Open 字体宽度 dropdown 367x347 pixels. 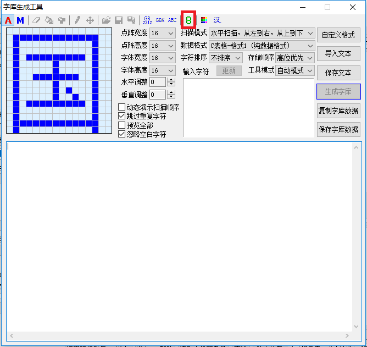(x=163, y=58)
